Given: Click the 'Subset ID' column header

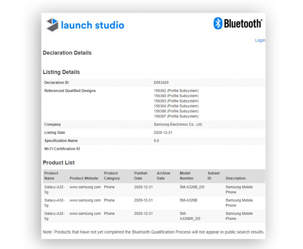Looking at the screenshot, I should [214, 176].
